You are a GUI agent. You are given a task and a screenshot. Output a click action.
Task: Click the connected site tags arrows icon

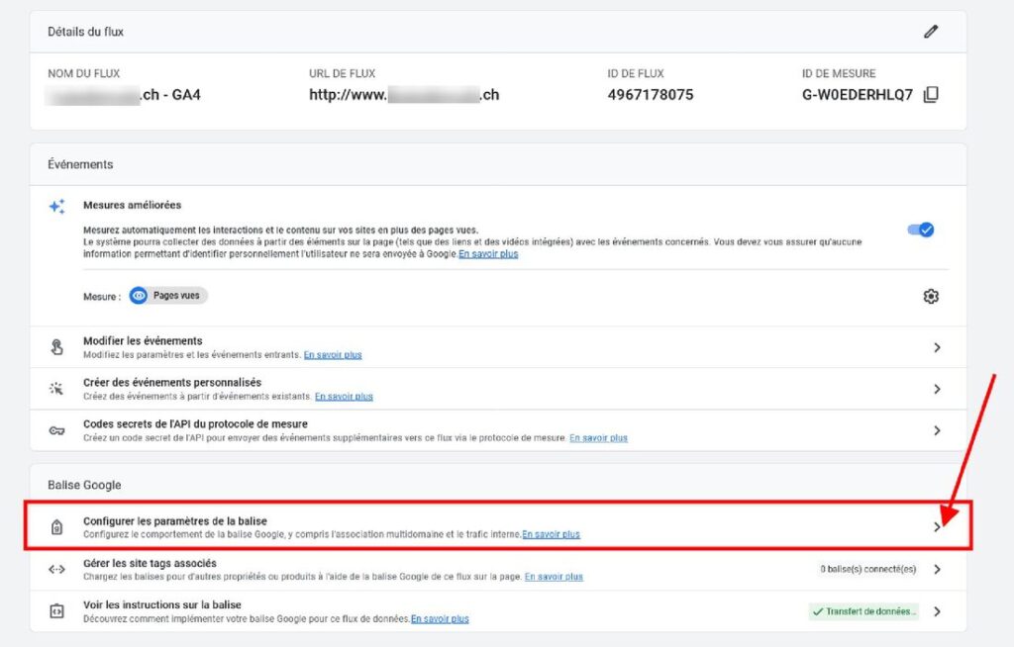coord(56,570)
